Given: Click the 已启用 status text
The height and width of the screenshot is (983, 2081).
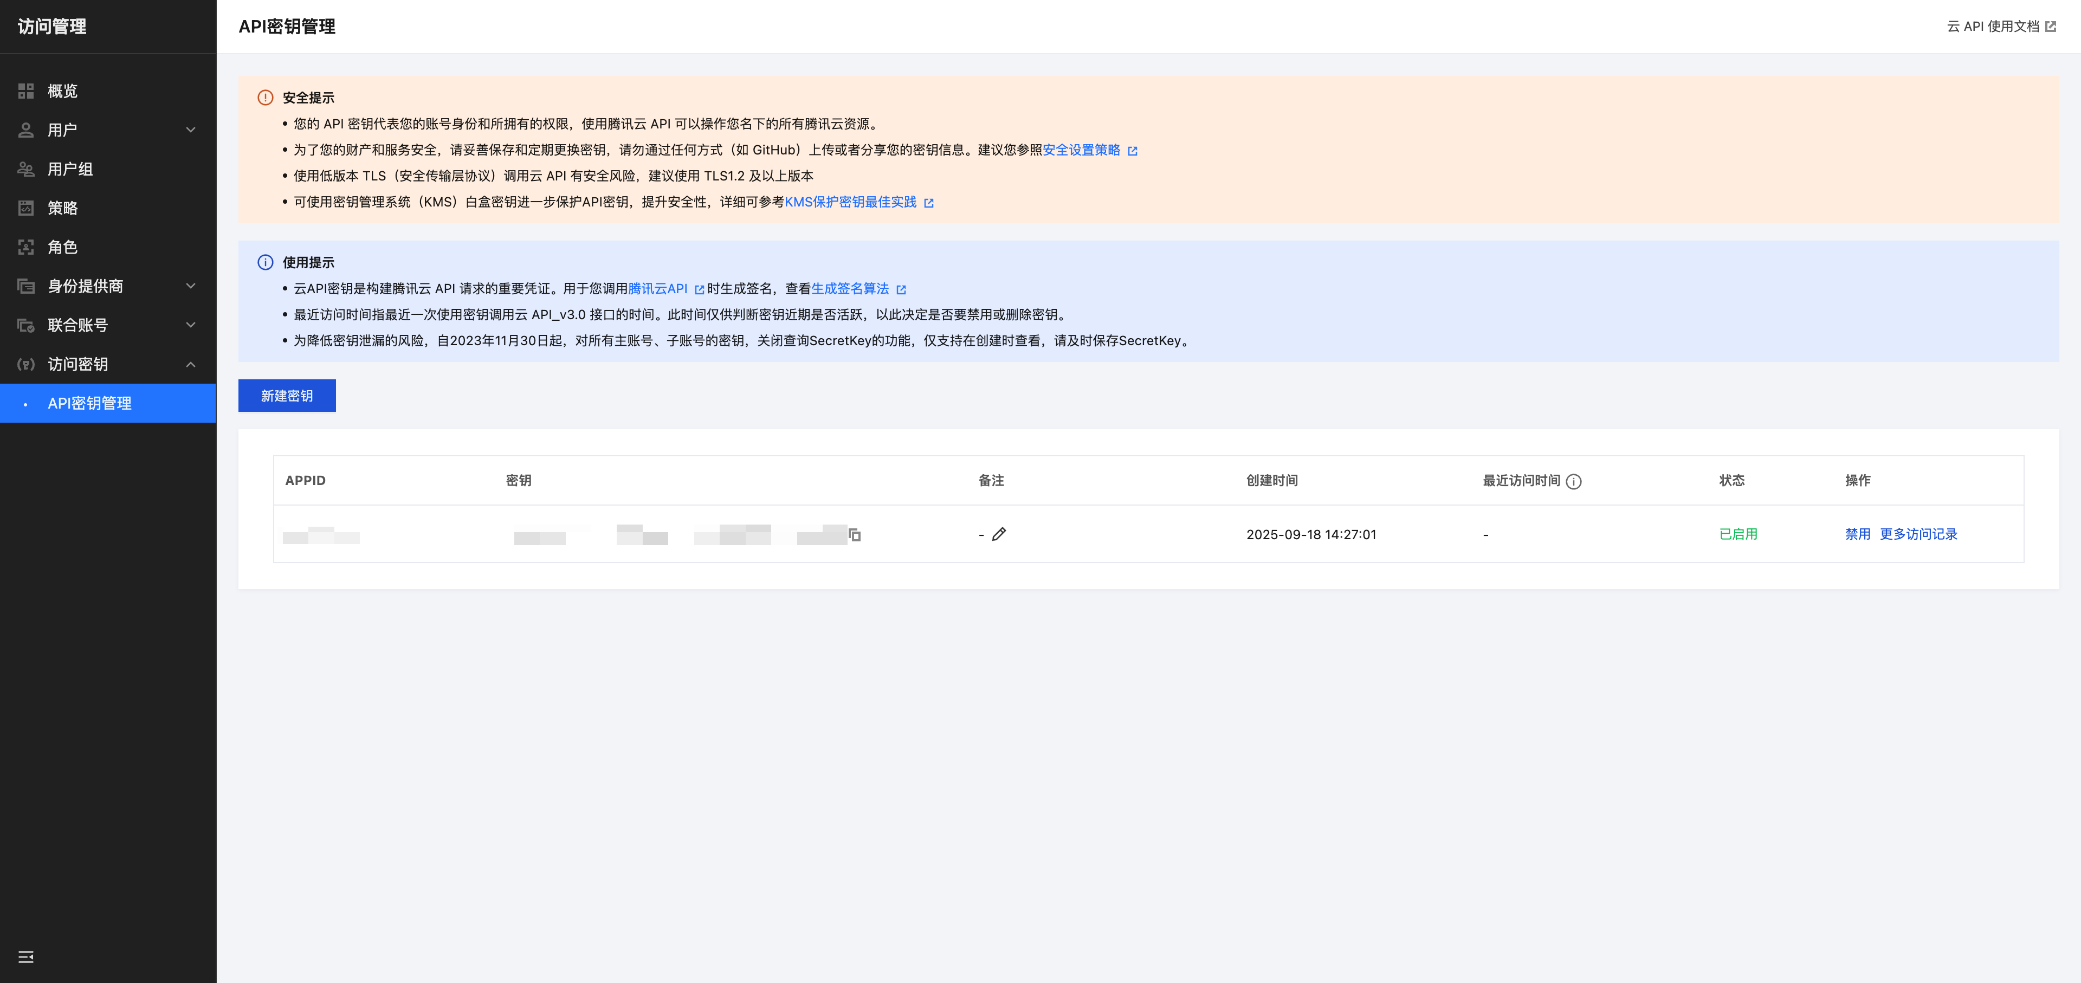Looking at the screenshot, I should pyautogui.click(x=1739, y=534).
